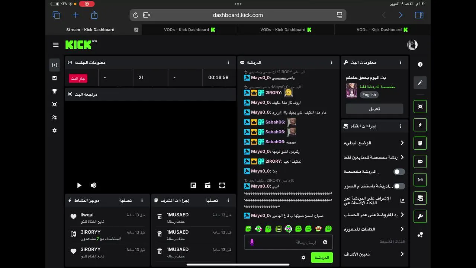
Task: Click the pencil edit icon in right toolbar
Action: point(420,83)
